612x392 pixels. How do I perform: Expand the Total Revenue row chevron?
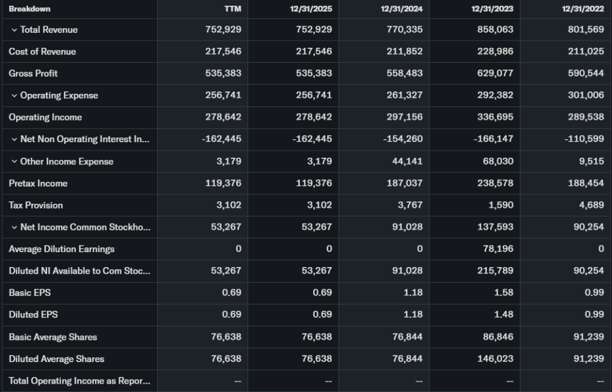[14, 30]
